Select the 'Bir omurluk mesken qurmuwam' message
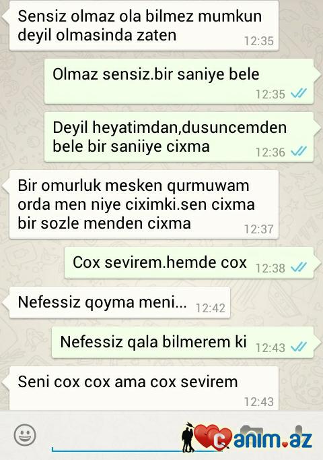Viewport: 323px width, 460px height. 144,204
